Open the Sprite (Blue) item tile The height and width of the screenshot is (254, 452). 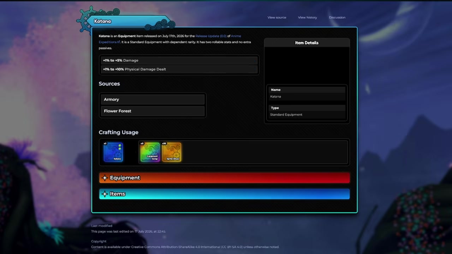(x=172, y=152)
